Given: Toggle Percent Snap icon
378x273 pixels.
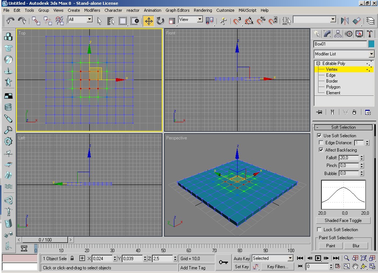Looking at the screenshot, I should click(x=261, y=21).
